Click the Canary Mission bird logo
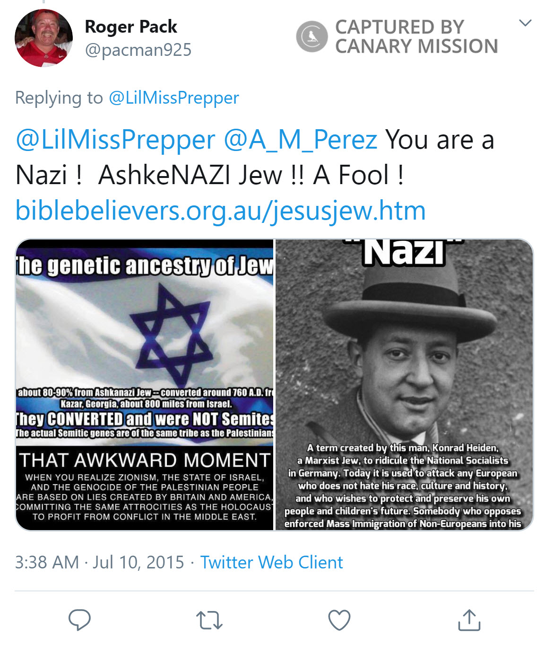545x647 pixels. coord(311,36)
